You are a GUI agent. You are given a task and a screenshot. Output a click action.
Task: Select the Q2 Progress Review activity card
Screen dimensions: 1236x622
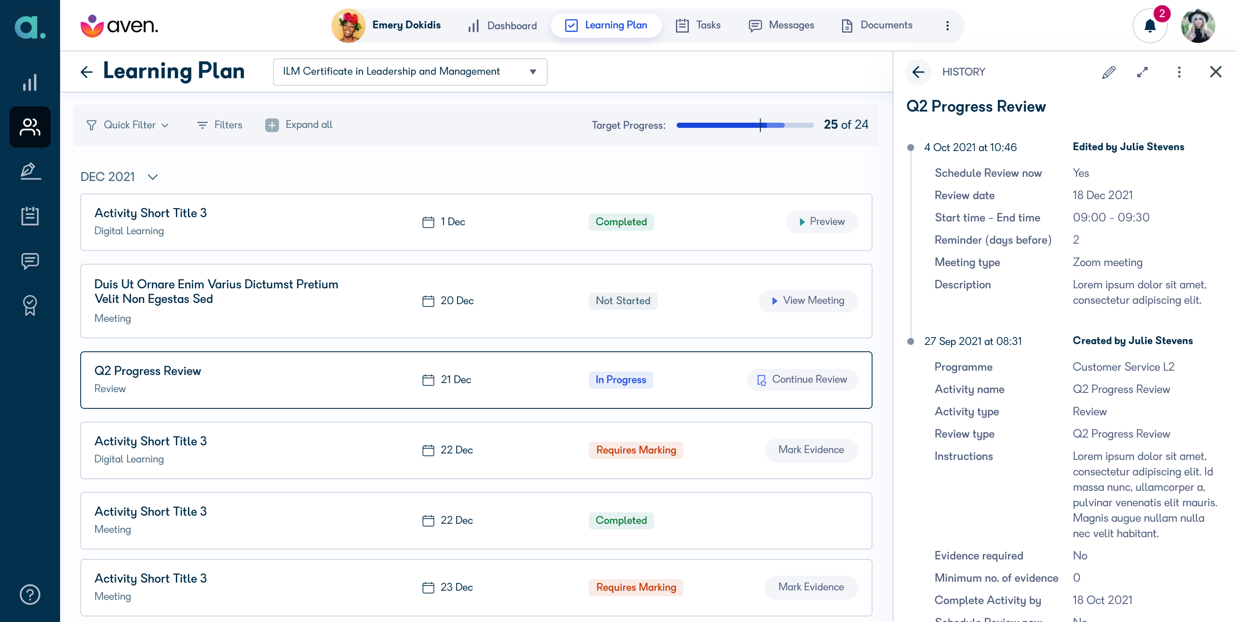point(476,380)
